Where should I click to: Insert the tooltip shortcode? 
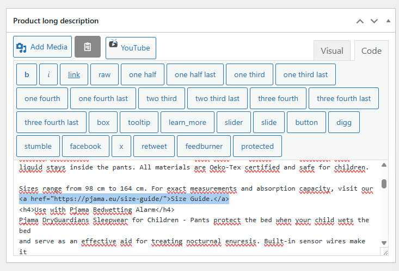[139, 122]
